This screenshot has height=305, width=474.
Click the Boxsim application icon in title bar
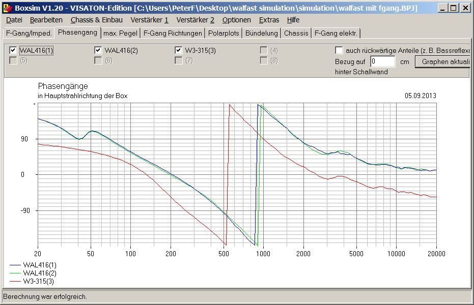[7, 8]
